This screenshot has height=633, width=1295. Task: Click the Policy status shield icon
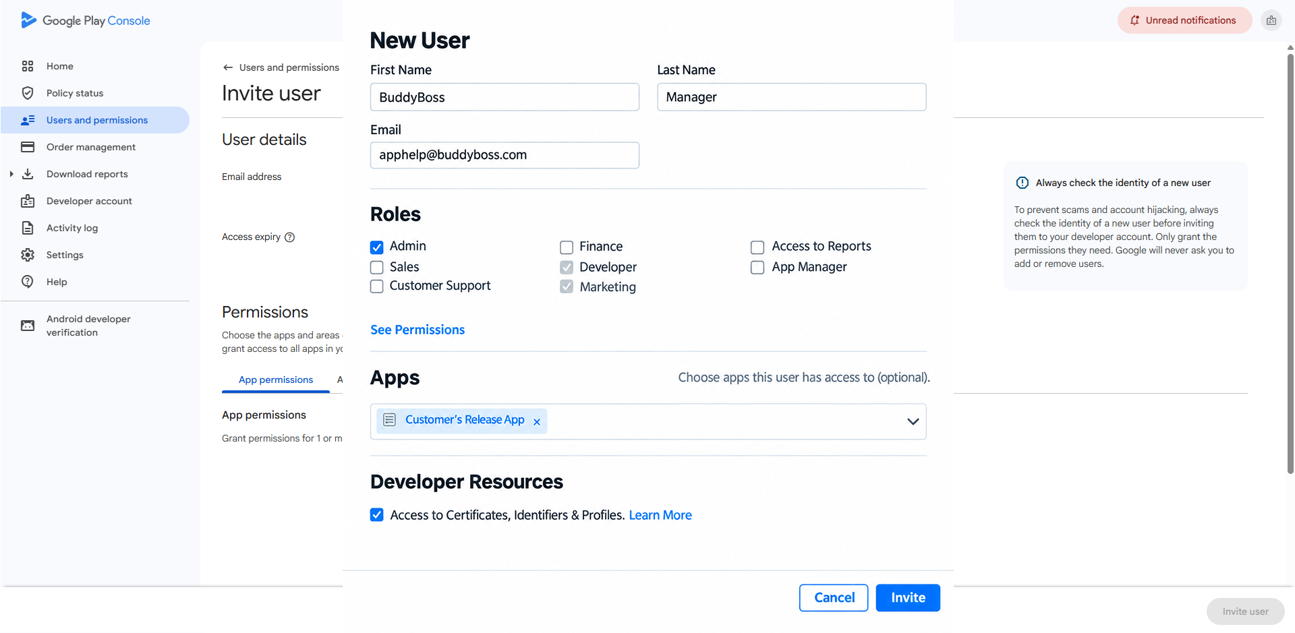(28, 93)
